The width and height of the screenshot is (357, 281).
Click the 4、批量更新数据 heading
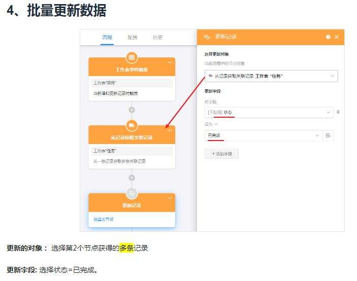tap(56, 11)
